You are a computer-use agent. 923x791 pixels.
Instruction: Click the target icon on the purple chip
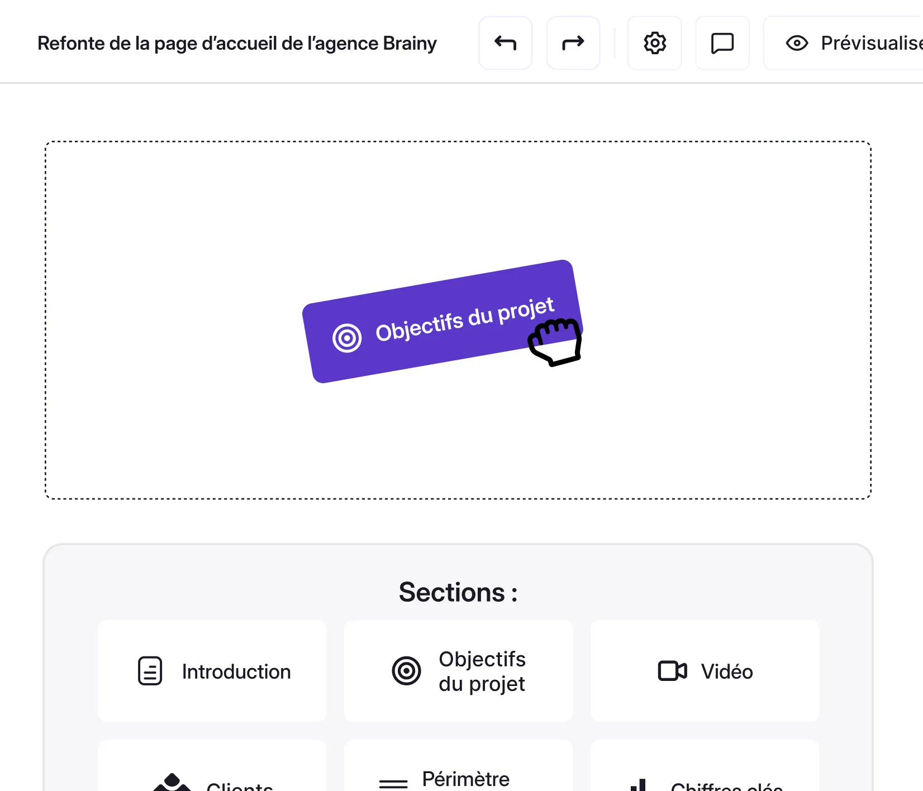tap(346, 337)
